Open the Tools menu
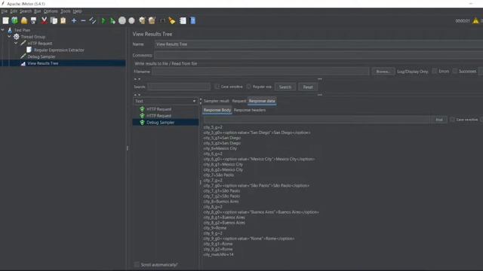Screen dimensions: 483x271 [66, 11]
